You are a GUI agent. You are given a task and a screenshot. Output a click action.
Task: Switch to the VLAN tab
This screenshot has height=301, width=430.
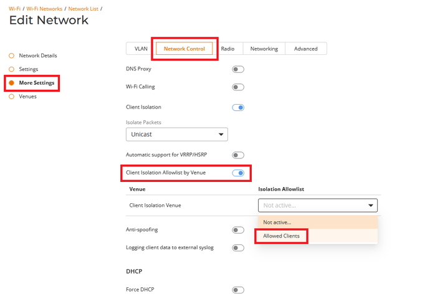point(141,49)
